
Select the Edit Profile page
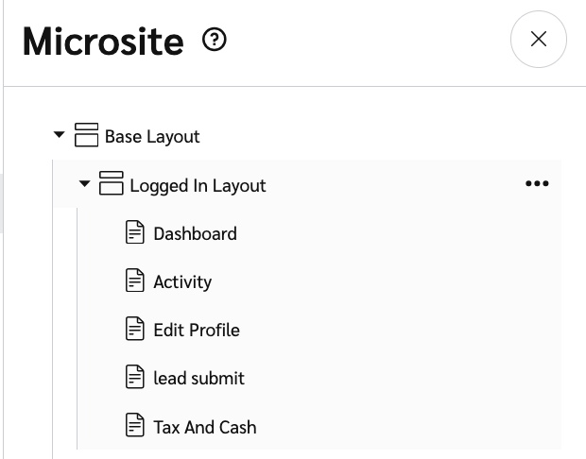[197, 331]
